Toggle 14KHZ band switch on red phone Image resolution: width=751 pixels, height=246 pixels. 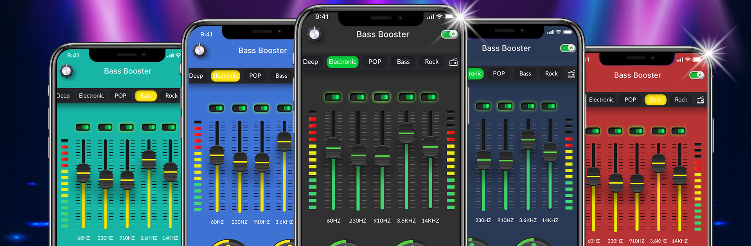[679, 131]
